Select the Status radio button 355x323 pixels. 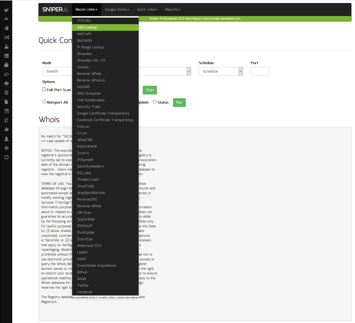pos(155,102)
